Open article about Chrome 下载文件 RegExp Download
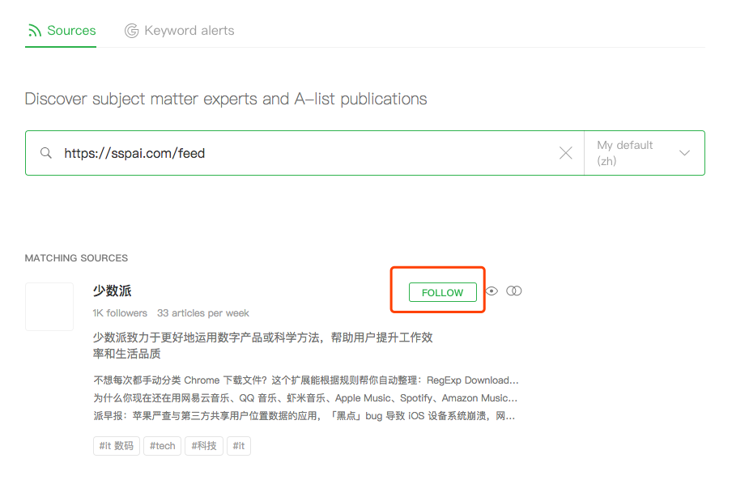This screenshot has width=732, height=501. (306, 380)
